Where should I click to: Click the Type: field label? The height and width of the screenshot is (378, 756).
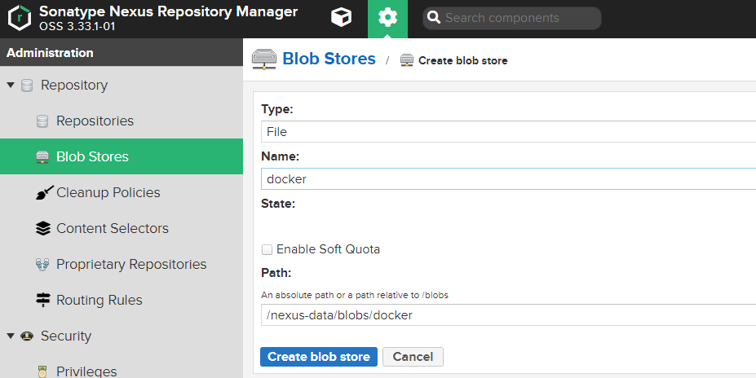tap(277, 109)
